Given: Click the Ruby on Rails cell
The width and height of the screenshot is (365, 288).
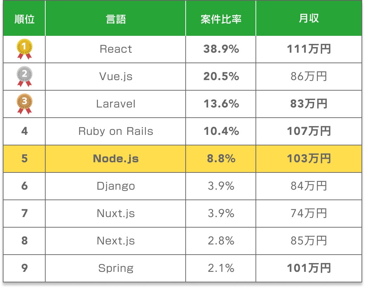Looking at the screenshot, I should click(115, 131).
